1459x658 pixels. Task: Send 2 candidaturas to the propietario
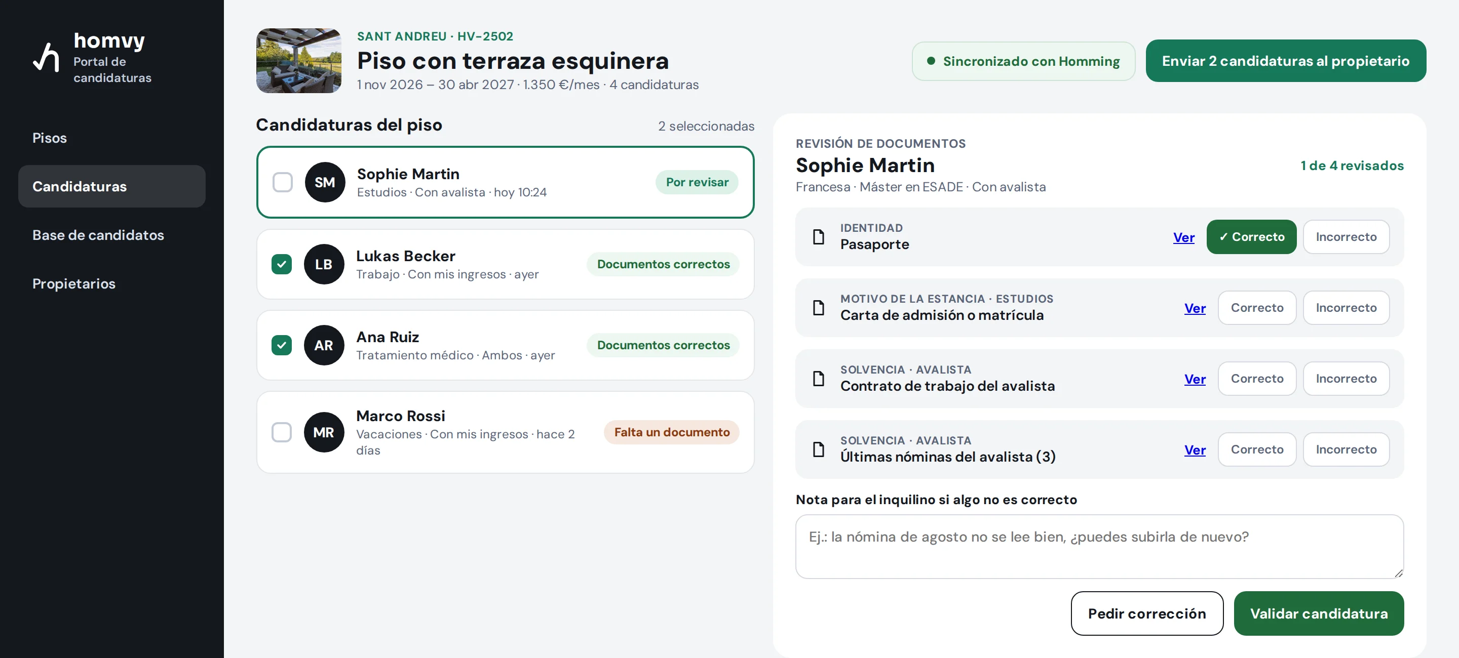pyautogui.click(x=1286, y=61)
